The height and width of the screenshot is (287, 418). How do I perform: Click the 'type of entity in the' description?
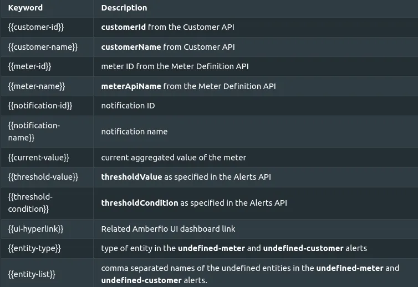234,248
